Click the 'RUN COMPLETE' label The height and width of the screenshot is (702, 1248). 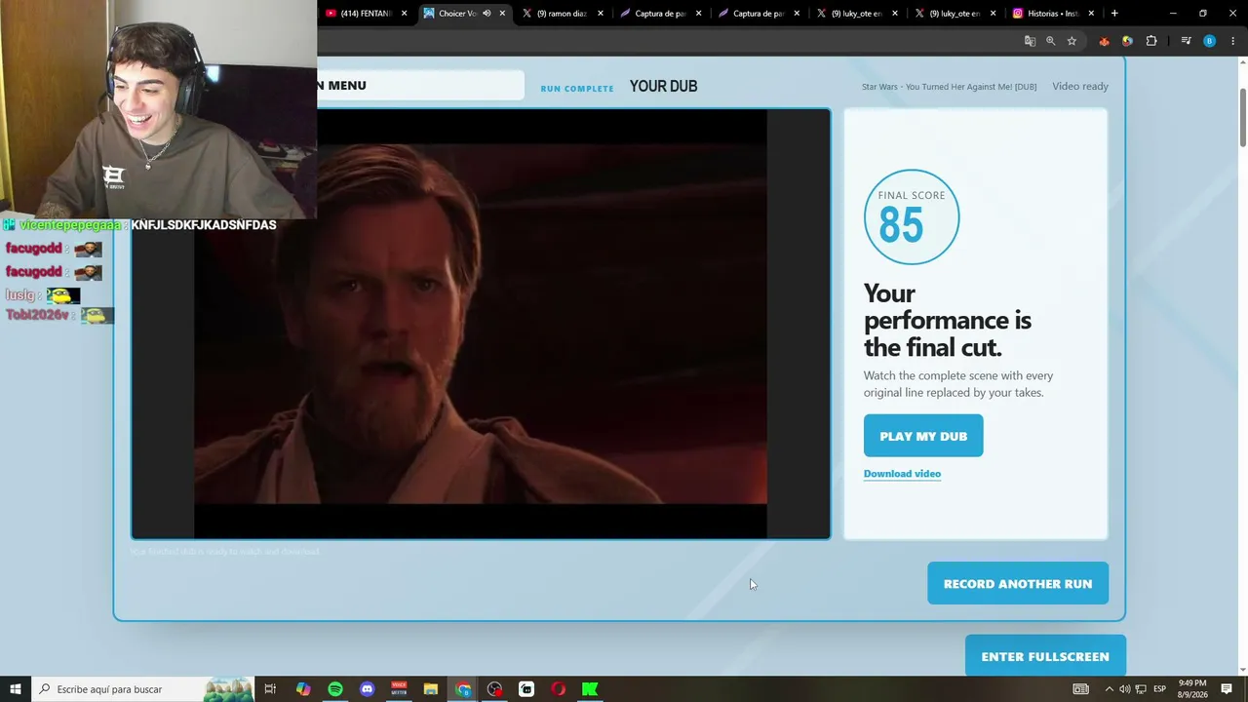pyautogui.click(x=577, y=89)
